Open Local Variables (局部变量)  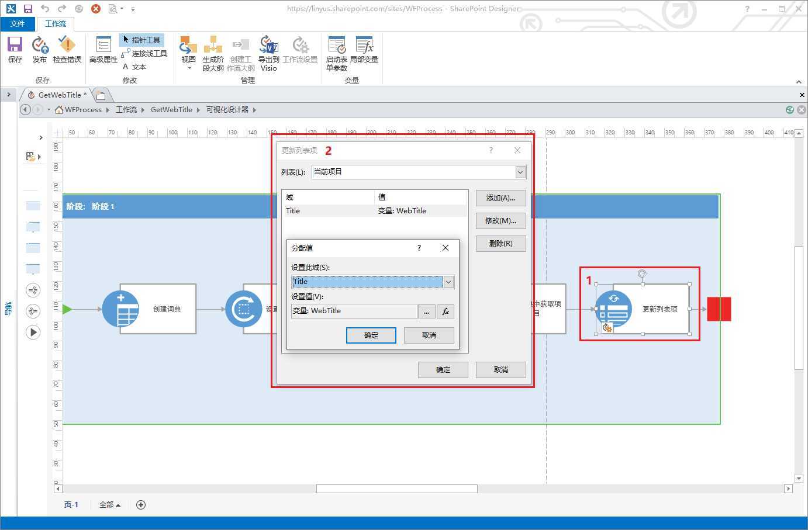(364, 49)
